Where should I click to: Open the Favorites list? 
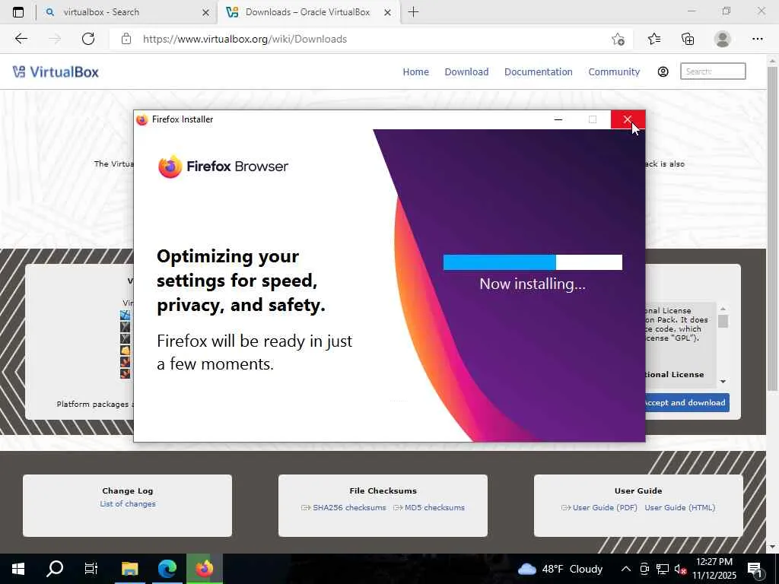654,39
